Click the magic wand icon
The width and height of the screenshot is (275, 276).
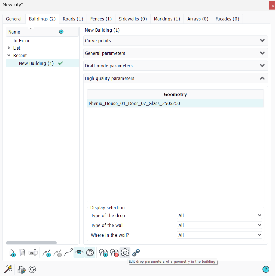coord(8,269)
